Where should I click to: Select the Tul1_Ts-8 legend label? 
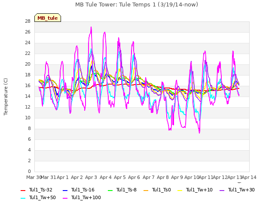(126, 190)
